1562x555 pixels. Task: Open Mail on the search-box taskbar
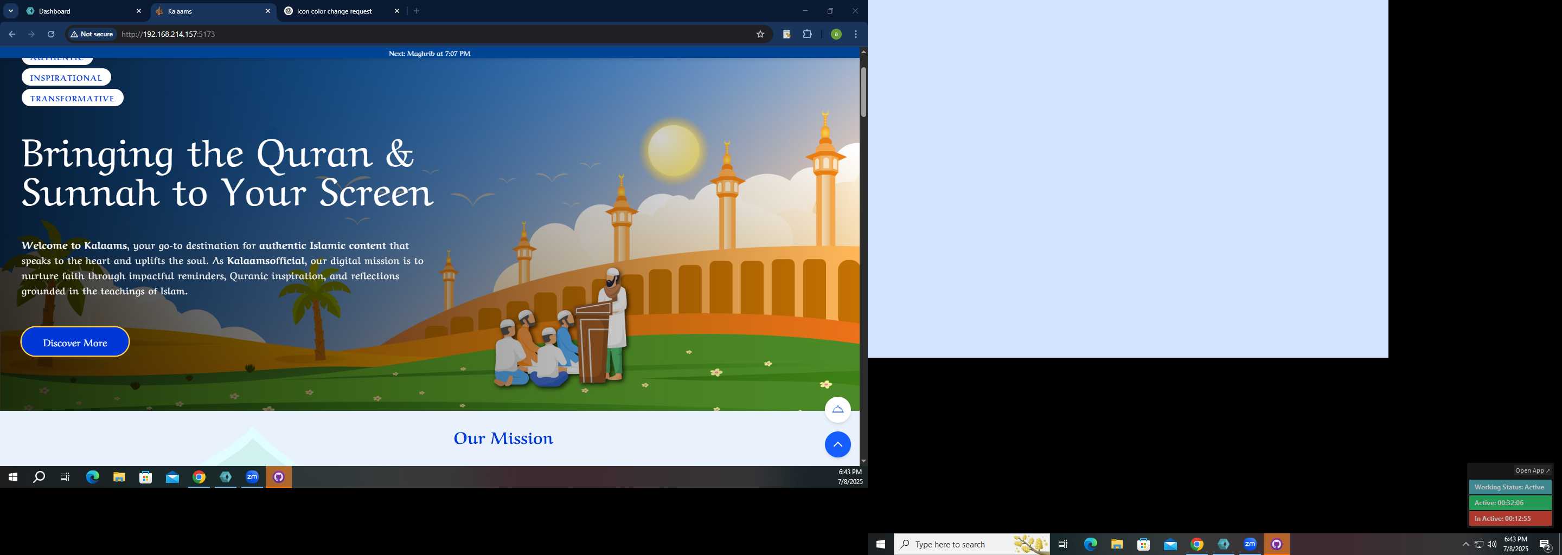1170,545
